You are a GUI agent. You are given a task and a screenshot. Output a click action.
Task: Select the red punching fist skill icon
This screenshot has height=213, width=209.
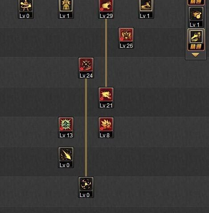pyautogui.click(x=106, y=5)
